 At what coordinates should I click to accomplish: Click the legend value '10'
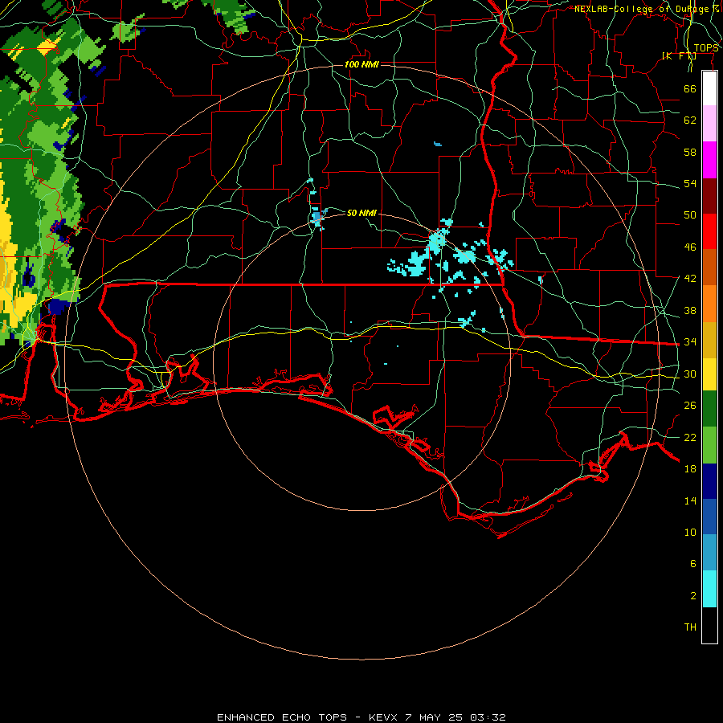[x=690, y=532]
